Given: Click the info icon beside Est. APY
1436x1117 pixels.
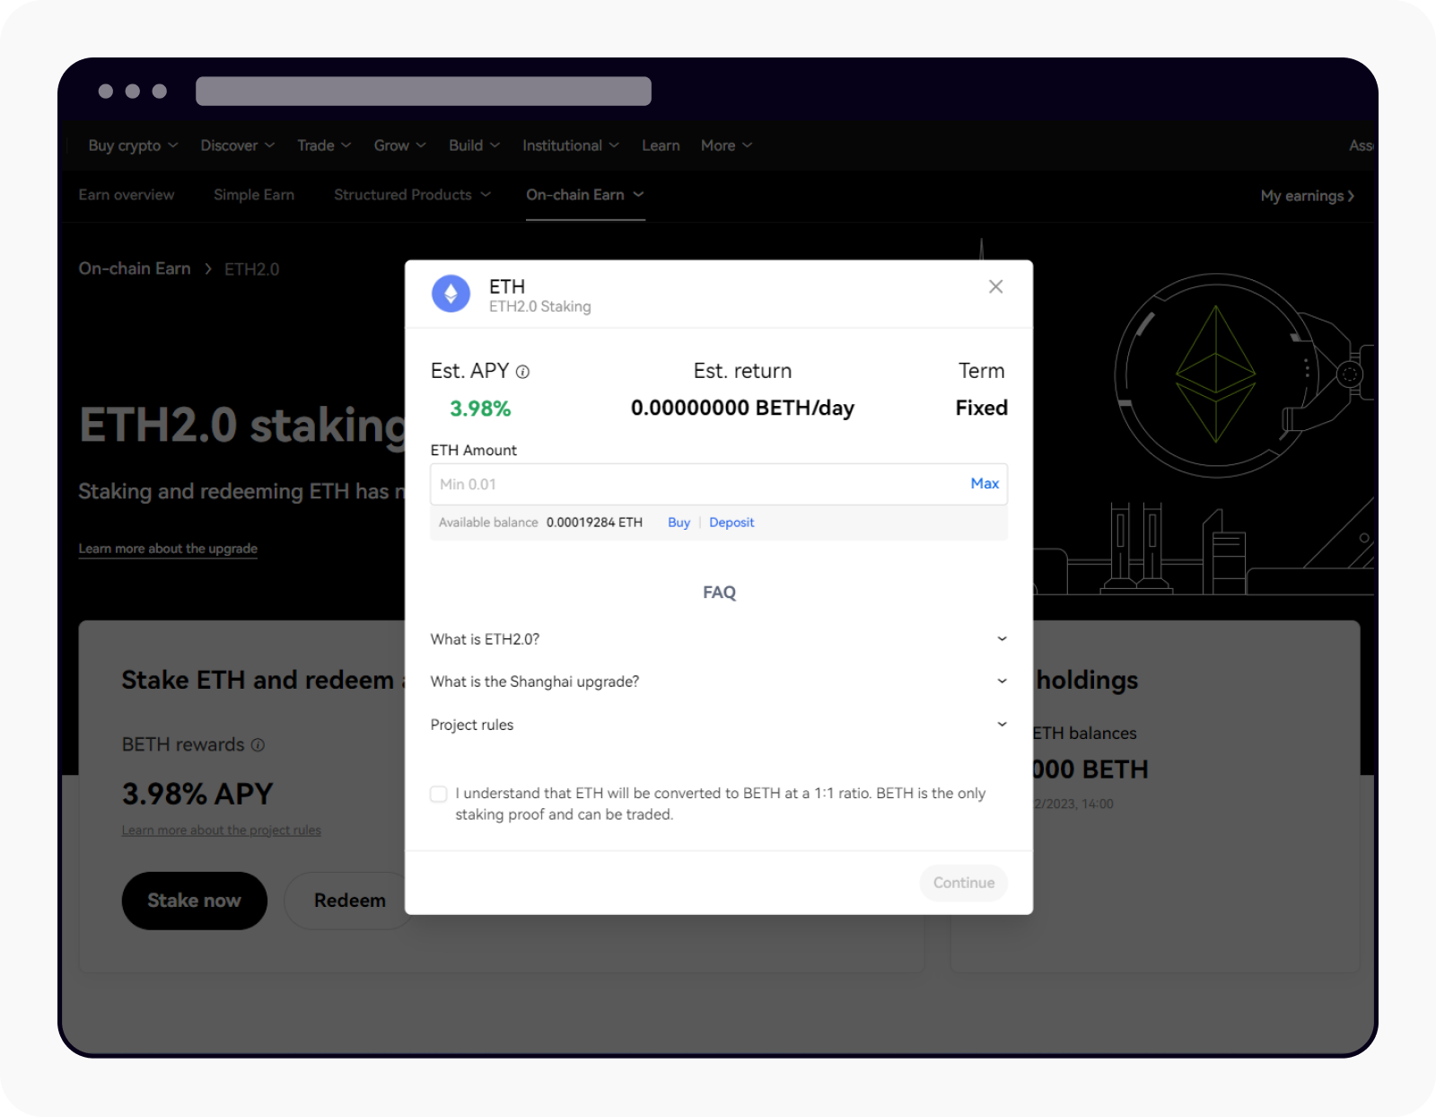Looking at the screenshot, I should click(x=524, y=371).
